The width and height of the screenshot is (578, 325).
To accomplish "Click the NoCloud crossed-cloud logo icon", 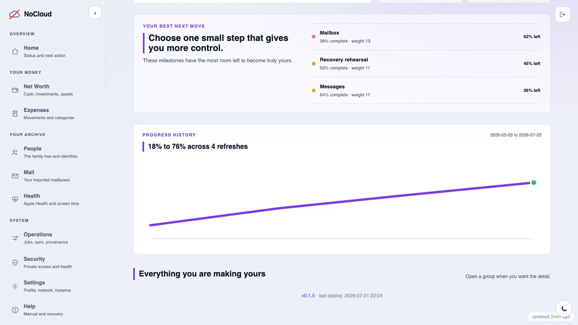I will [14, 14].
